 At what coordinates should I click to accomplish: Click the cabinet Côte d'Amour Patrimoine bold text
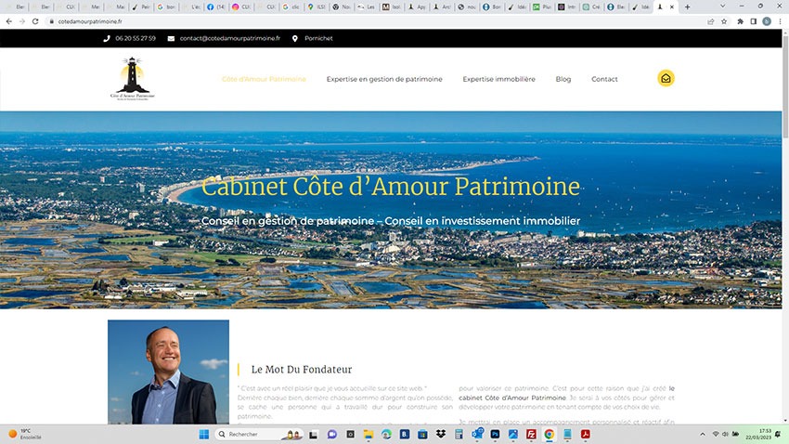pos(512,398)
